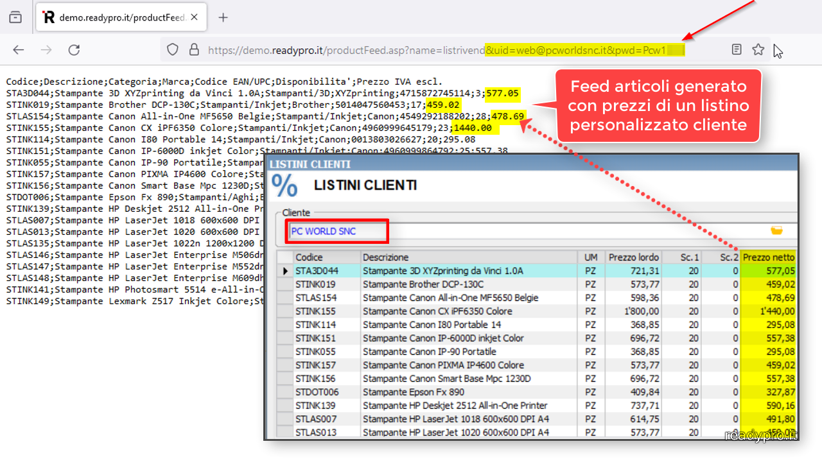Select the STDOT006 code cell in the table

pyautogui.click(x=327, y=392)
